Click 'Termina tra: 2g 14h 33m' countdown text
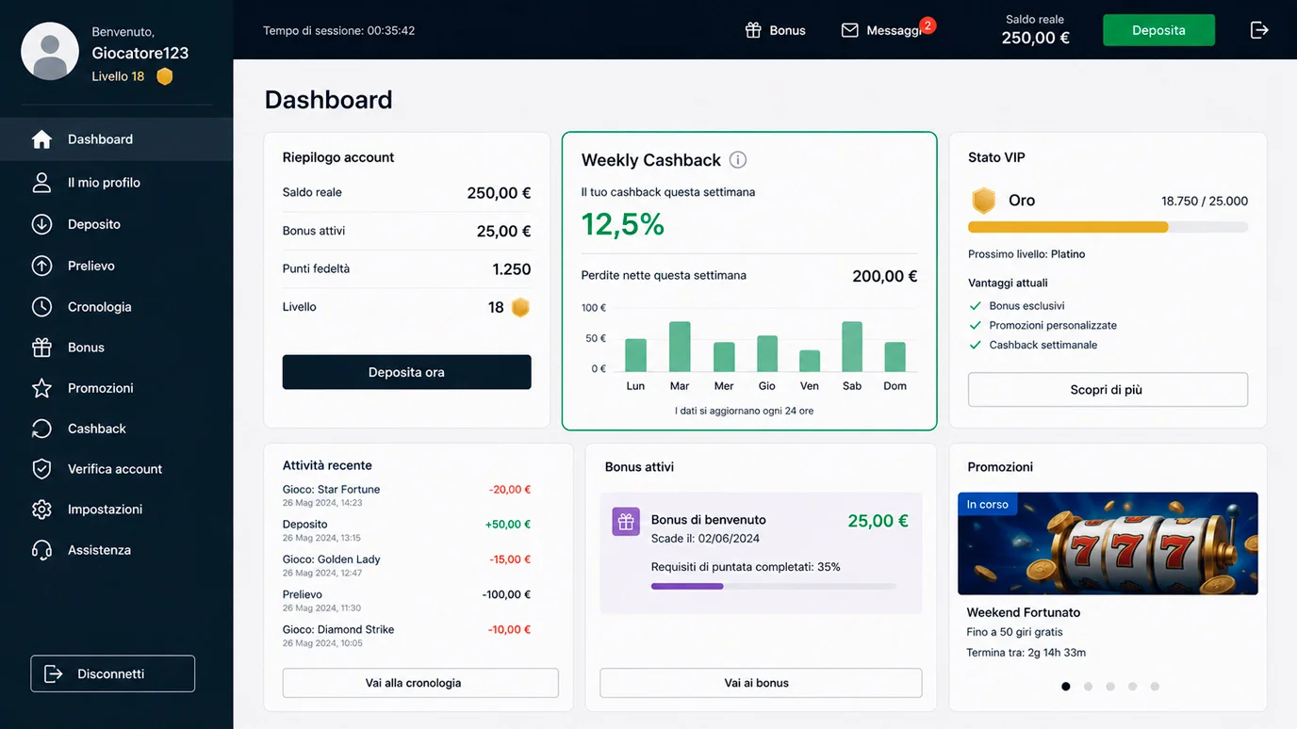The width and height of the screenshot is (1297, 729). click(x=1026, y=653)
